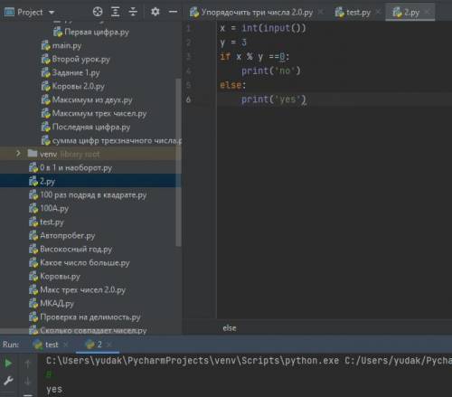The height and width of the screenshot is (397, 452).
Task: Switch to the Упорядочить три числа 2.0.py tab
Action: (251, 13)
